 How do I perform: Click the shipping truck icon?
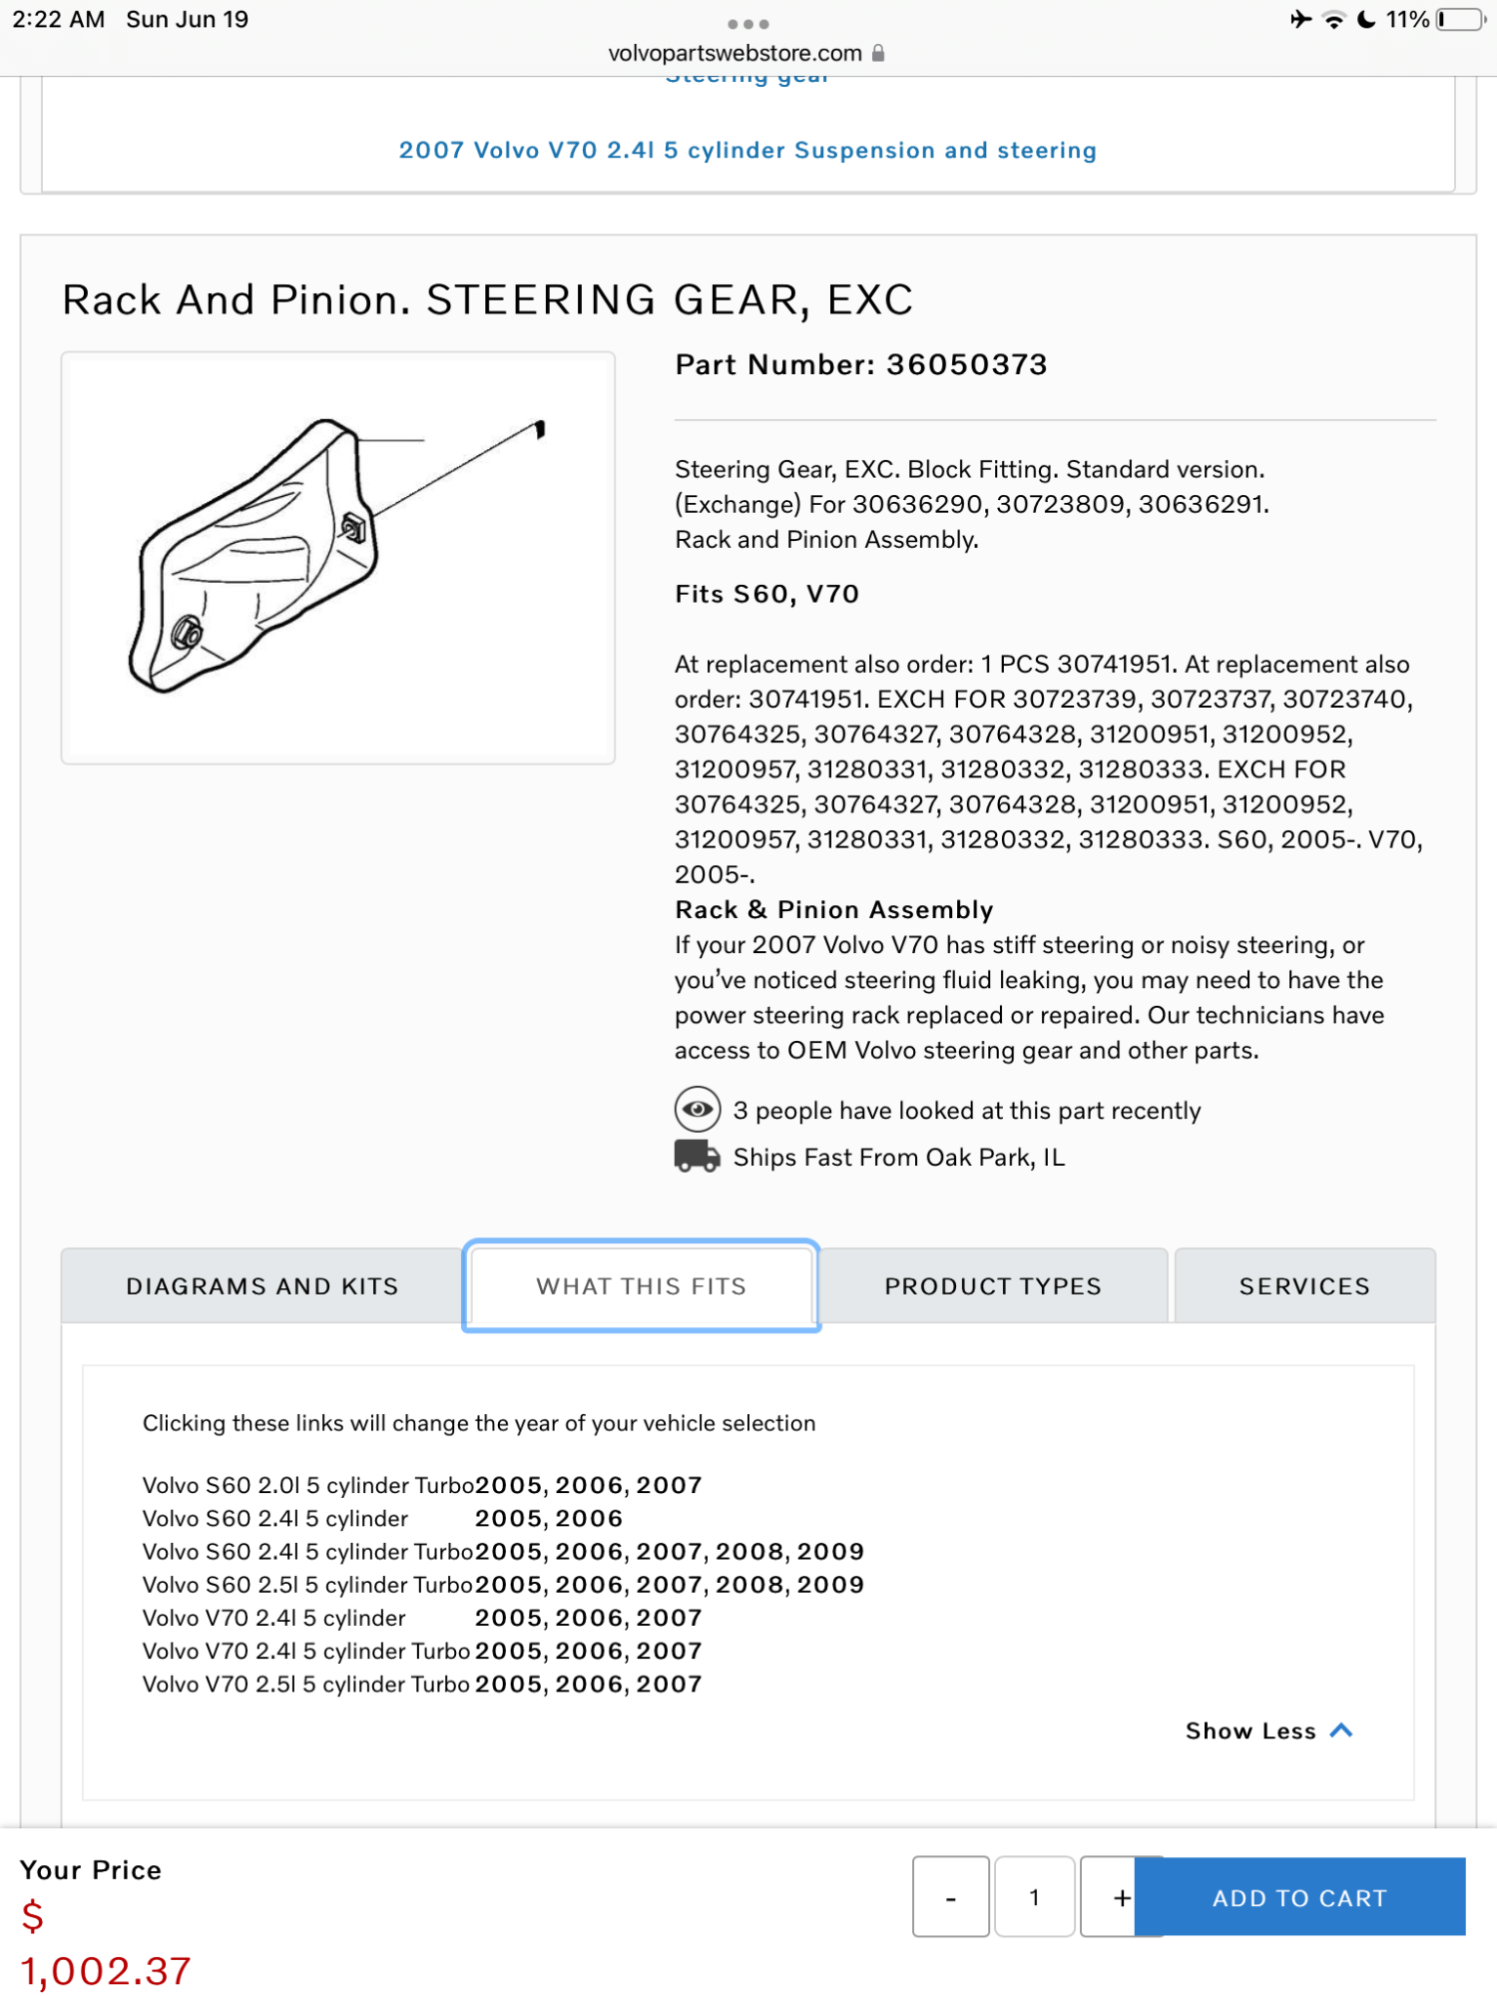(x=697, y=1157)
